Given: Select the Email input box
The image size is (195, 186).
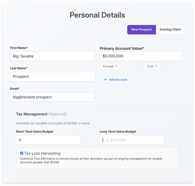Looking at the screenshot, I should (x=52, y=97).
